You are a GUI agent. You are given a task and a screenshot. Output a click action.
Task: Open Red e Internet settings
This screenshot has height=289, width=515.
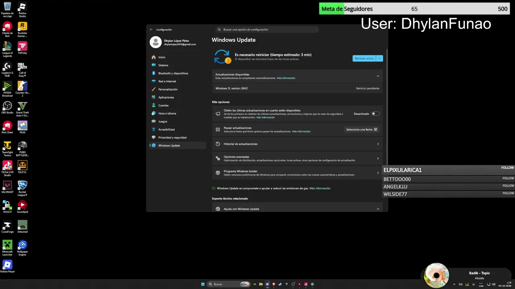(x=177, y=81)
